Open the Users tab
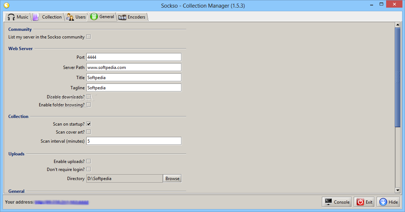 (76, 17)
